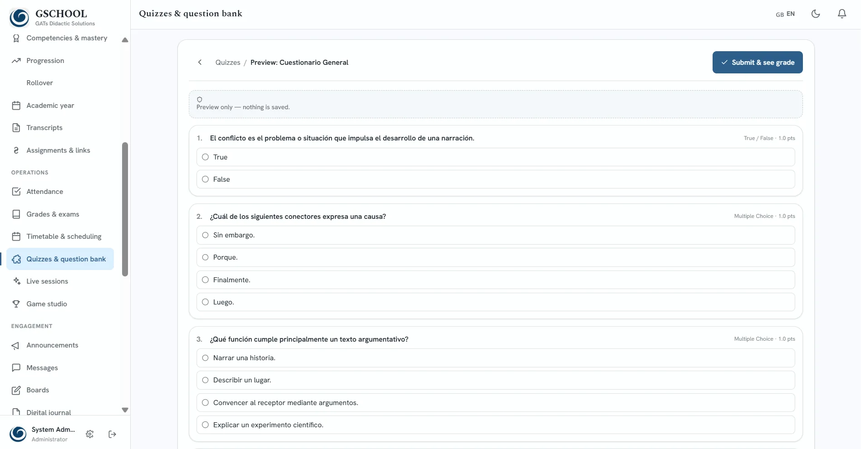
Task: Open the EN language selector
Action: (x=785, y=14)
